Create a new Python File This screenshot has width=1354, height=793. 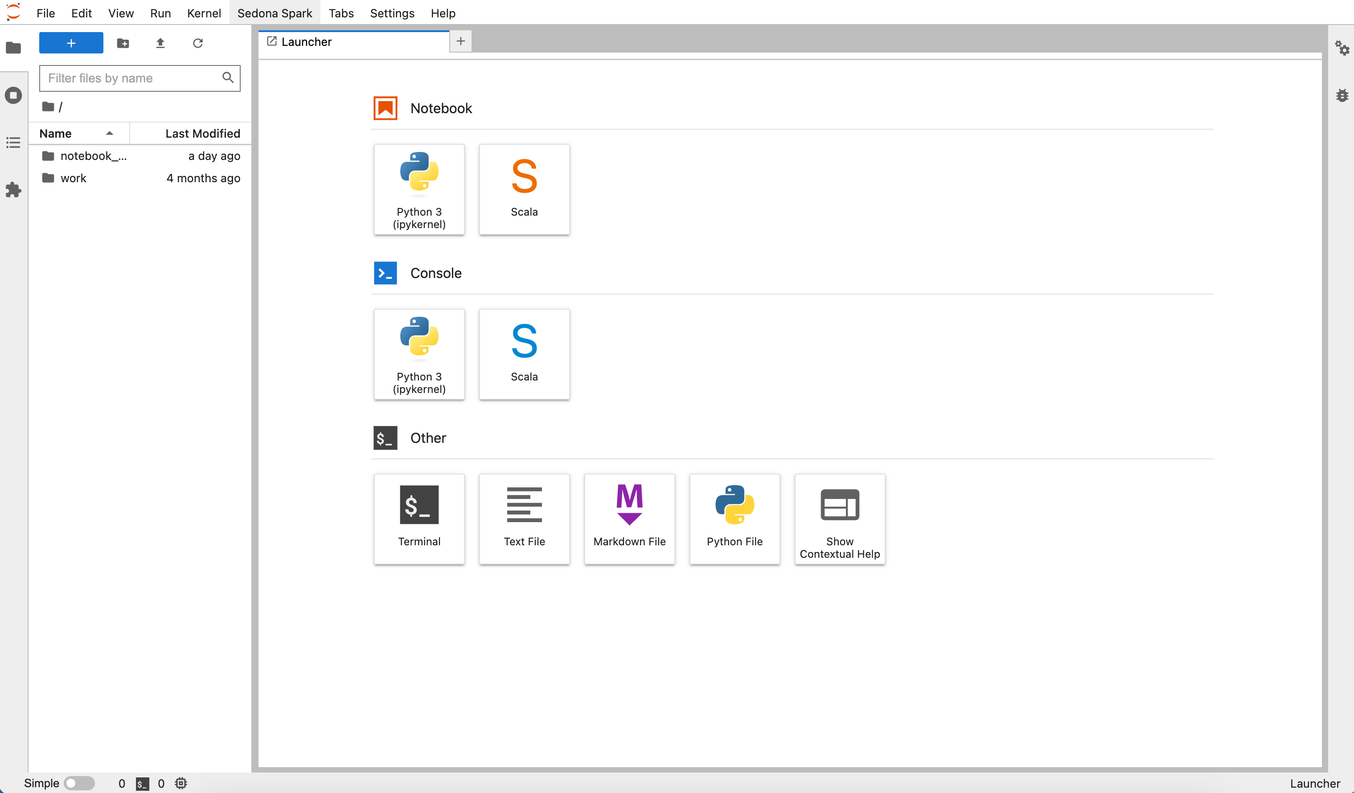point(734,518)
